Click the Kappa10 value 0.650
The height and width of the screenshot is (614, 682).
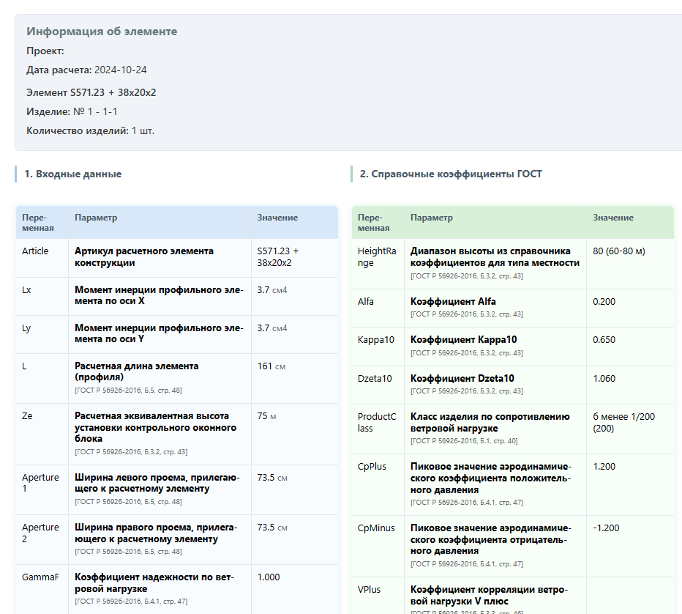[x=604, y=340]
